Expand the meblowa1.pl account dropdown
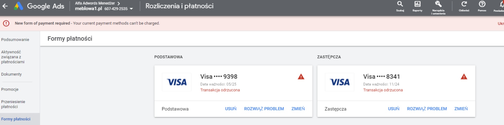Viewport: 504px width, 125px height. point(131,9)
